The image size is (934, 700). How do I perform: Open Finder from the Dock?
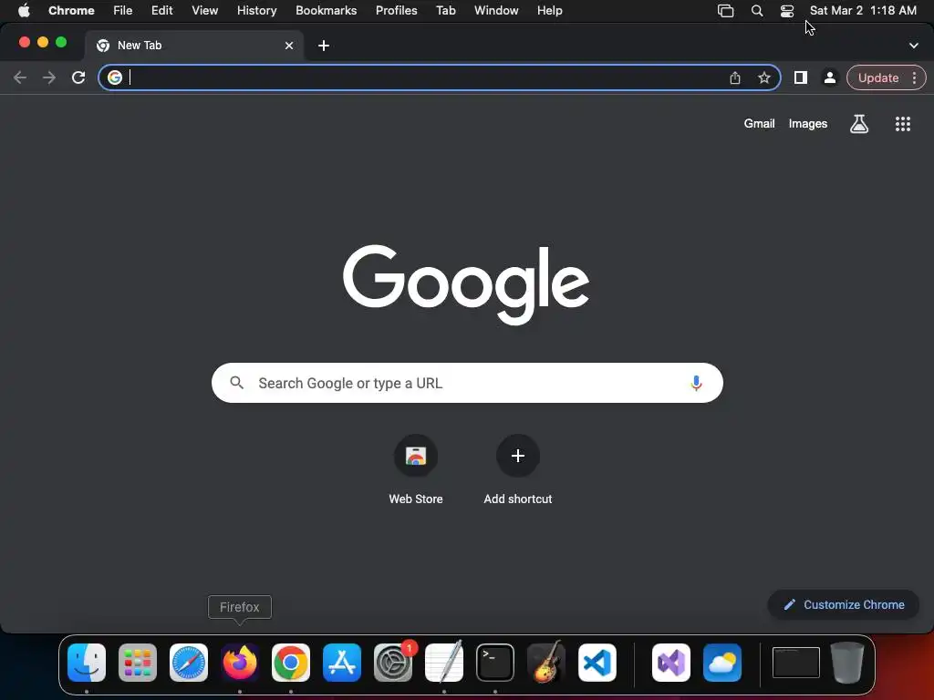click(87, 663)
